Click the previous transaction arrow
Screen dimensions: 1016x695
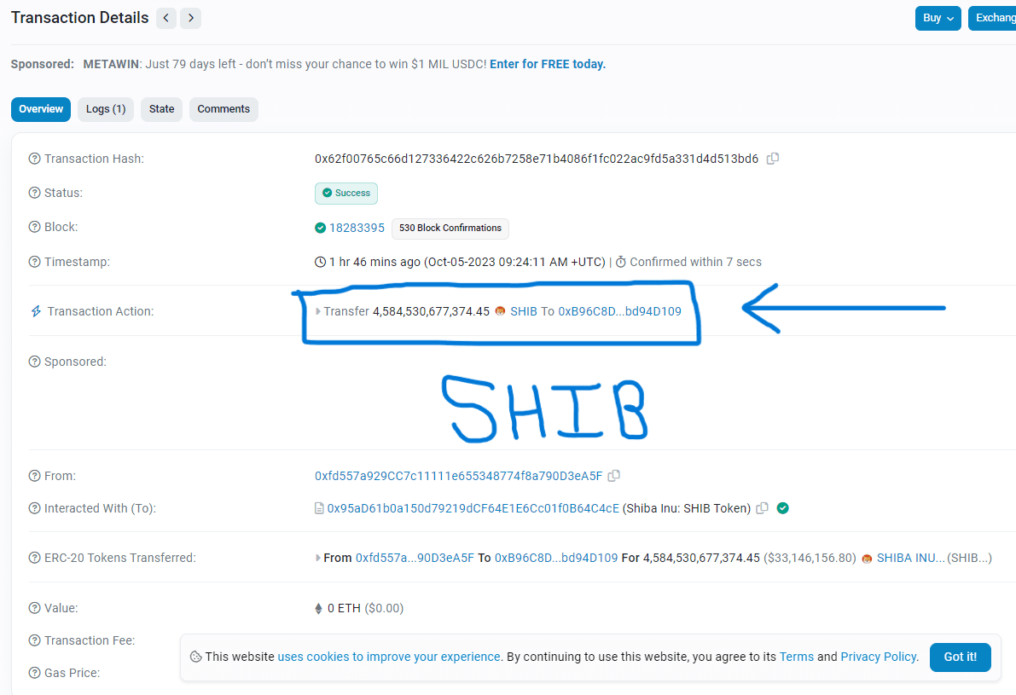point(165,18)
